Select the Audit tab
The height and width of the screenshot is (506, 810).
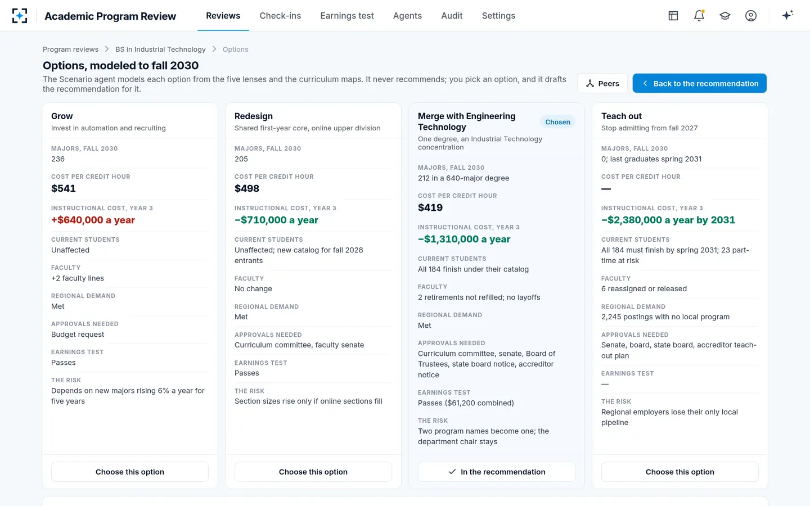pyautogui.click(x=452, y=16)
